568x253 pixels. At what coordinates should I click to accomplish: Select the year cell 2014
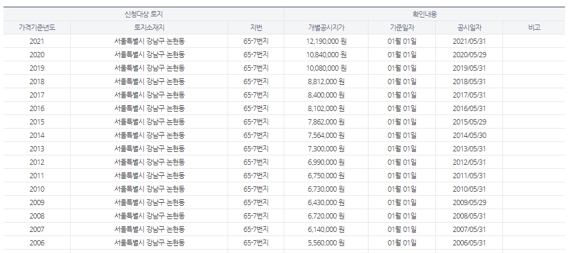[37, 136]
